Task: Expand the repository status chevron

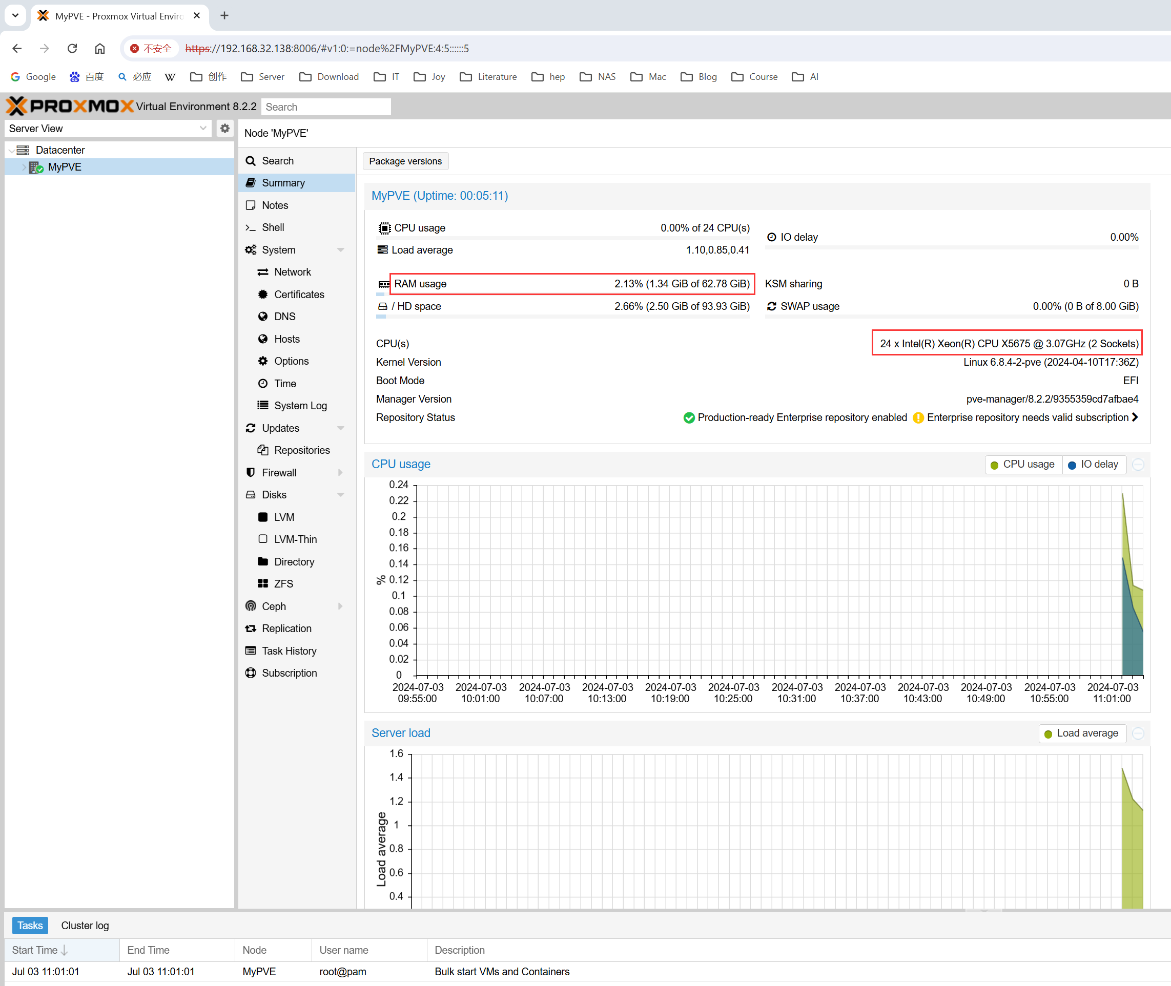Action: pyautogui.click(x=1135, y=417)
